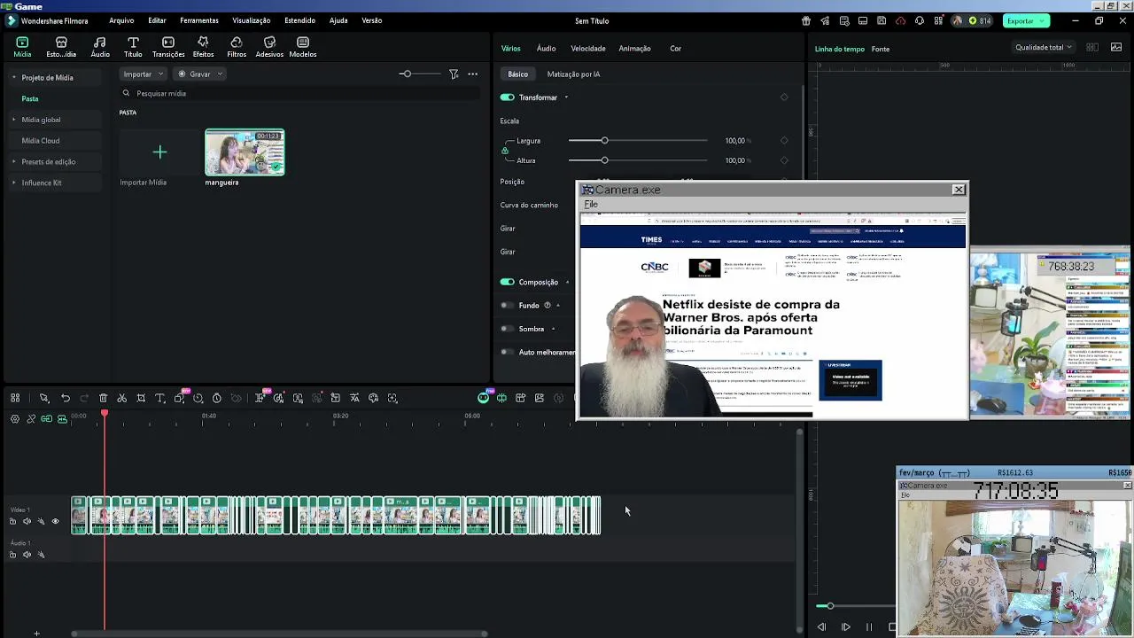Click the timeline settings gear icon
1134x638 pixels.
(x=15, y=418)
